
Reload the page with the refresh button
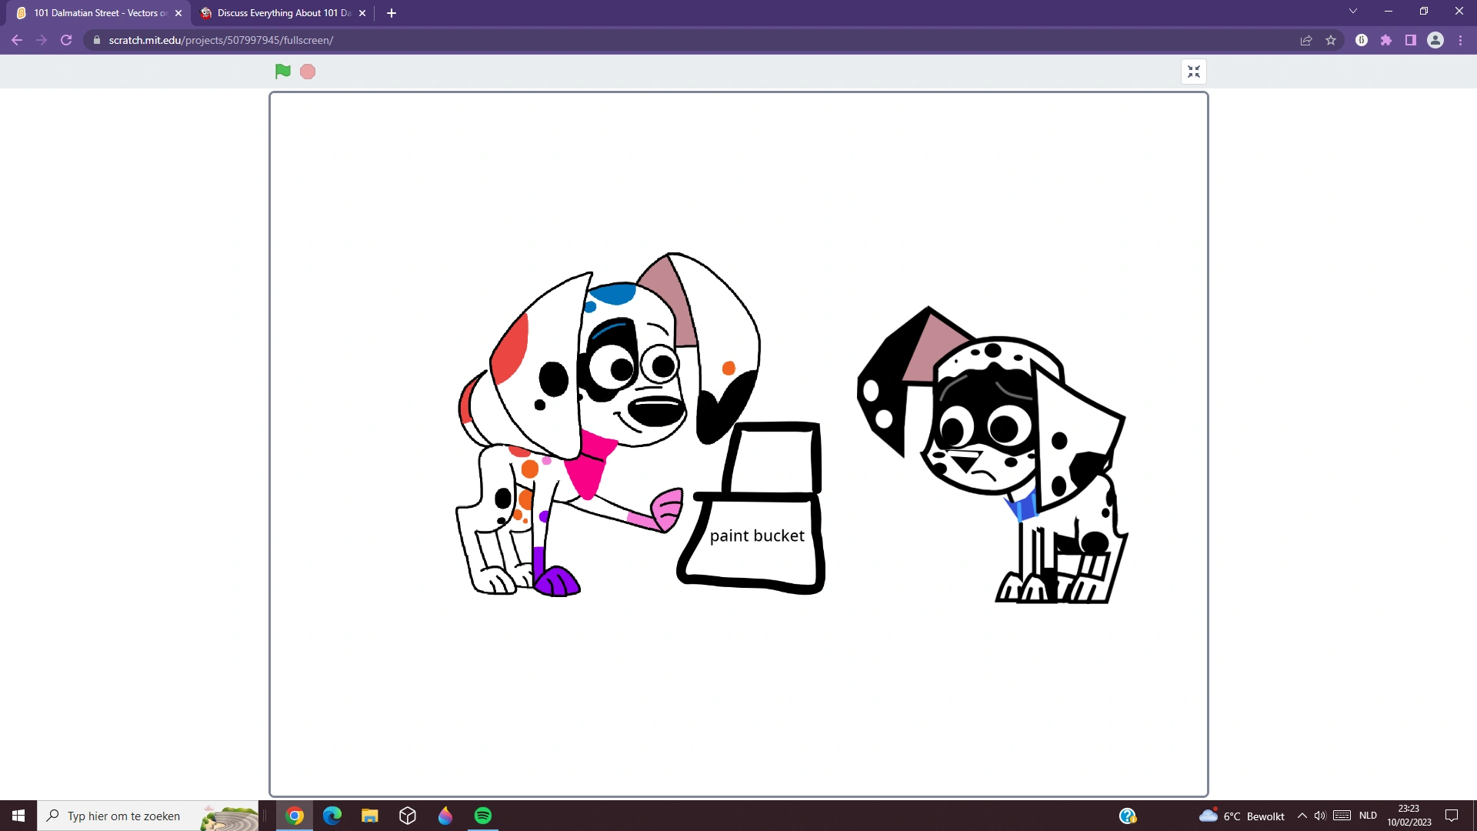[x=66, y=40]
